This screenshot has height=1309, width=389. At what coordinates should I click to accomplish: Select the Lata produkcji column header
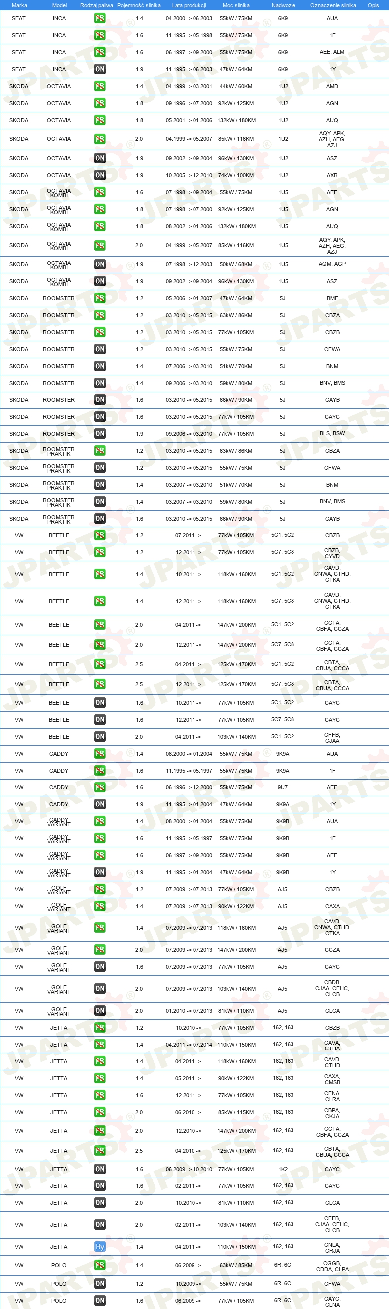189,5
